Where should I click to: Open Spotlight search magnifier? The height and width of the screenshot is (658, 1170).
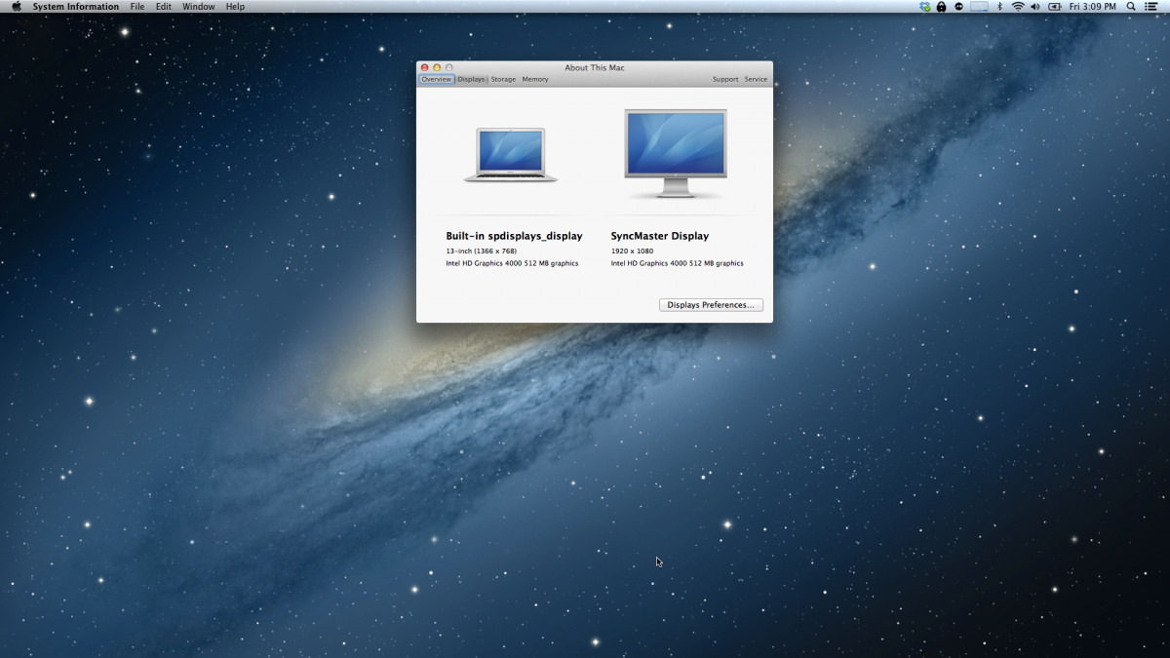[x=1131, y=7]
